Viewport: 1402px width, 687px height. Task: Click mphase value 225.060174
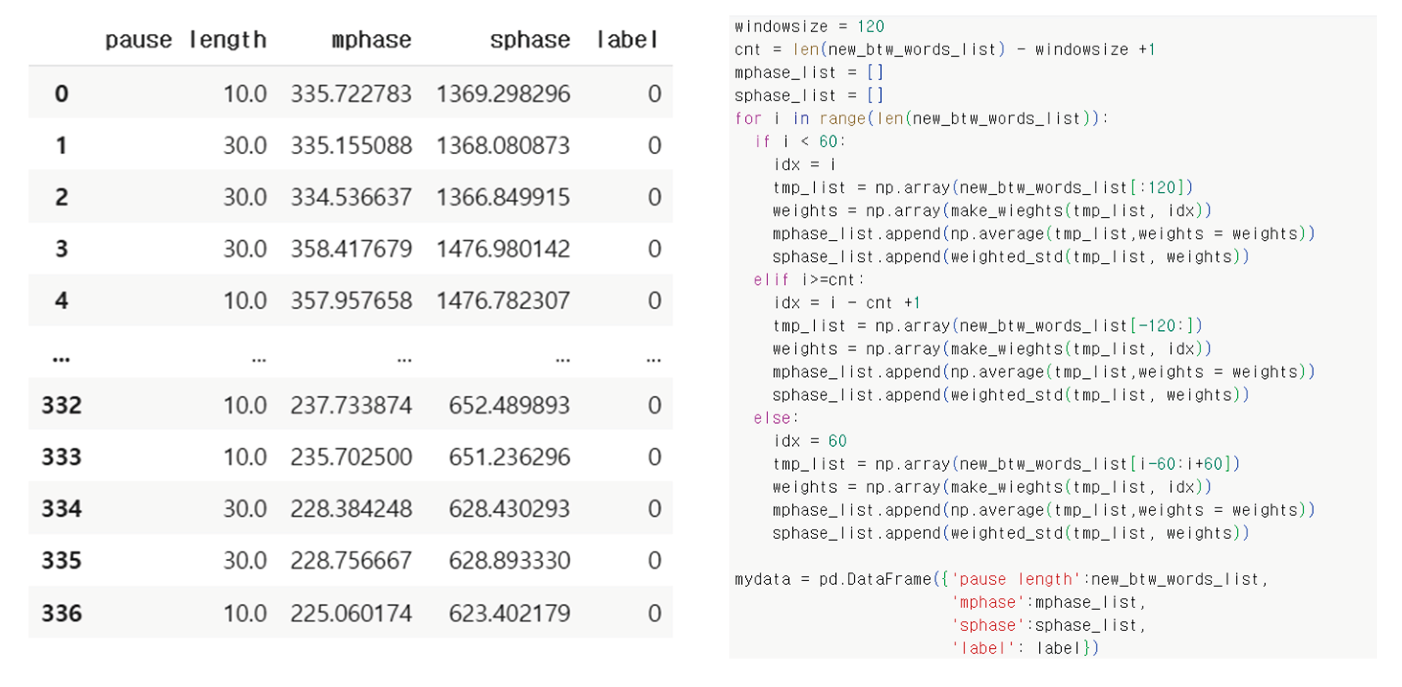pyautogui.click(x=351, y=613)
